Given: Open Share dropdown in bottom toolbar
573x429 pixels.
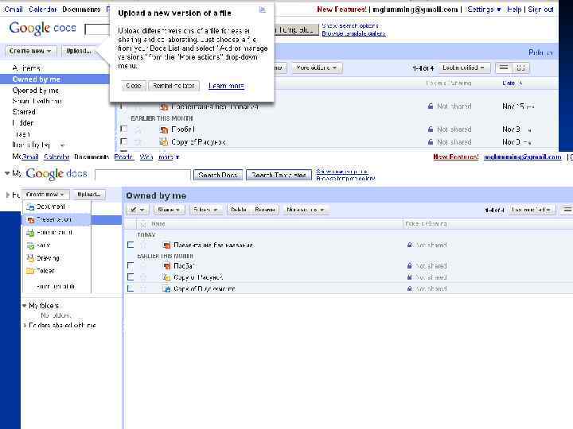Looking at the screenshot, I should pyautogui.click(x=169, y=210).
